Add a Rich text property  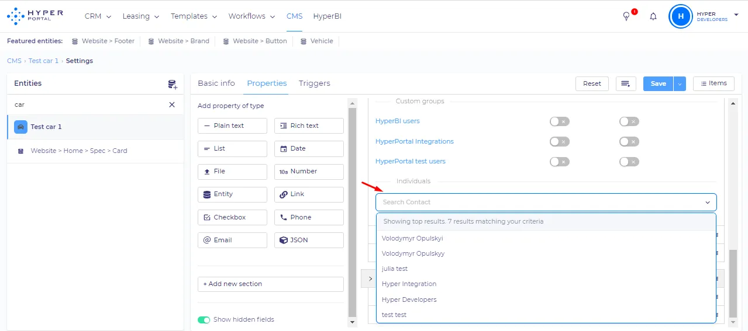pyautogui.click(x=309, y=126)
